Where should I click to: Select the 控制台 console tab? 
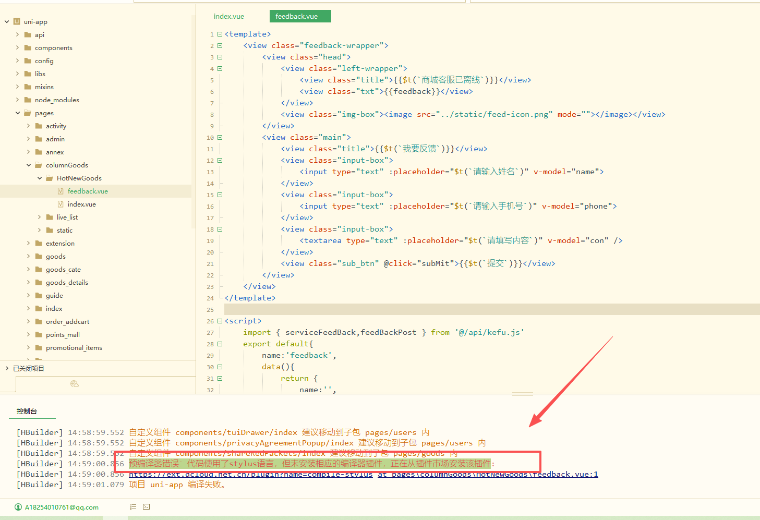[x=27, y=411]
